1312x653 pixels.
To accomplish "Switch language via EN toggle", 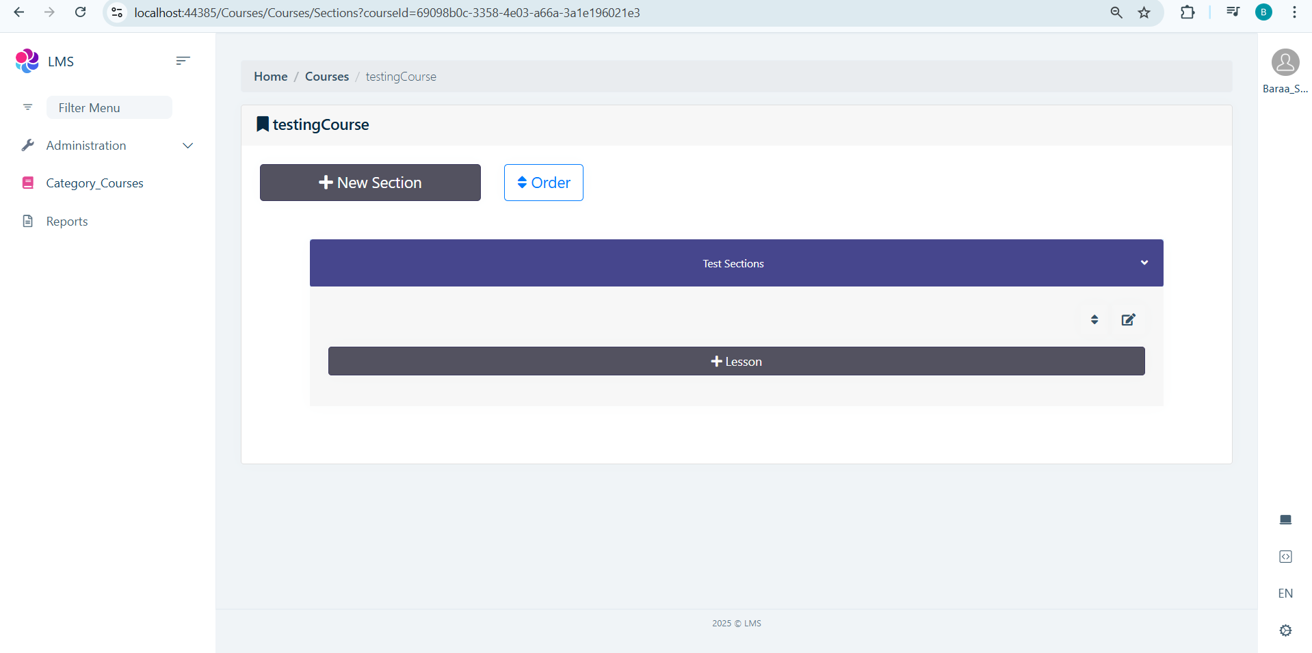I will (1285, 594).
